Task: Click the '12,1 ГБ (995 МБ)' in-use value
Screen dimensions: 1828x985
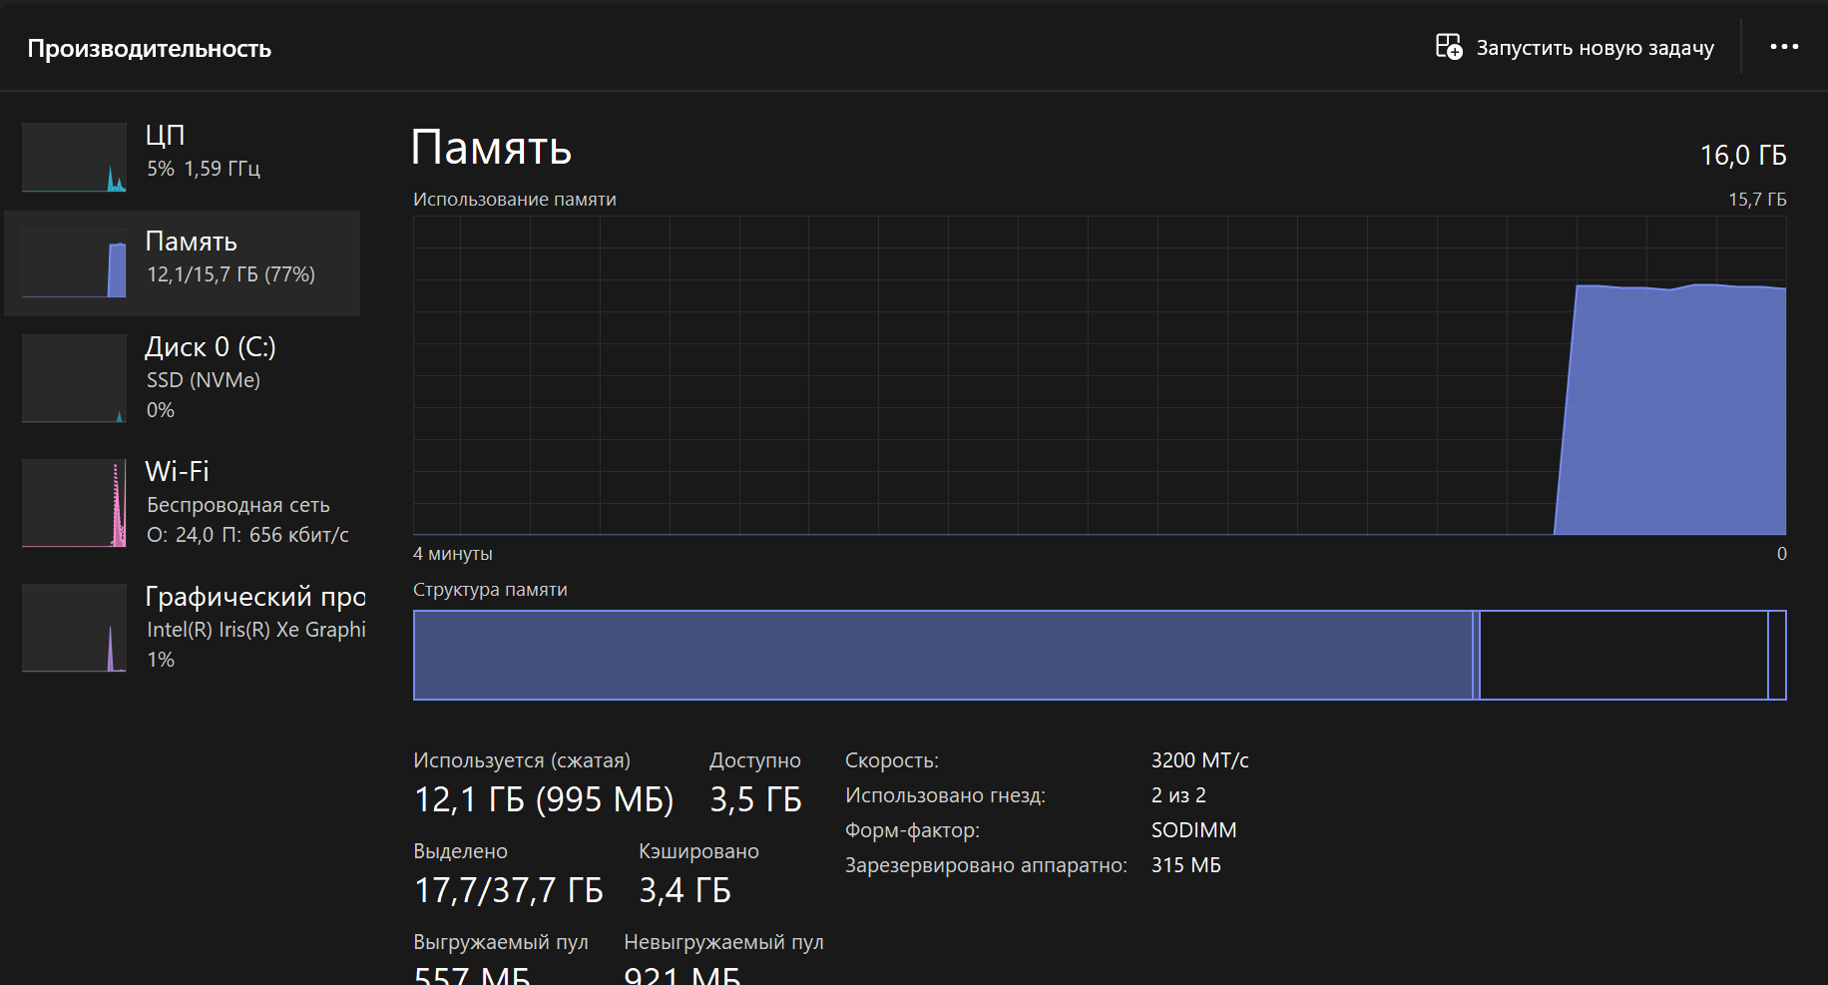Action: coord(544,799)
